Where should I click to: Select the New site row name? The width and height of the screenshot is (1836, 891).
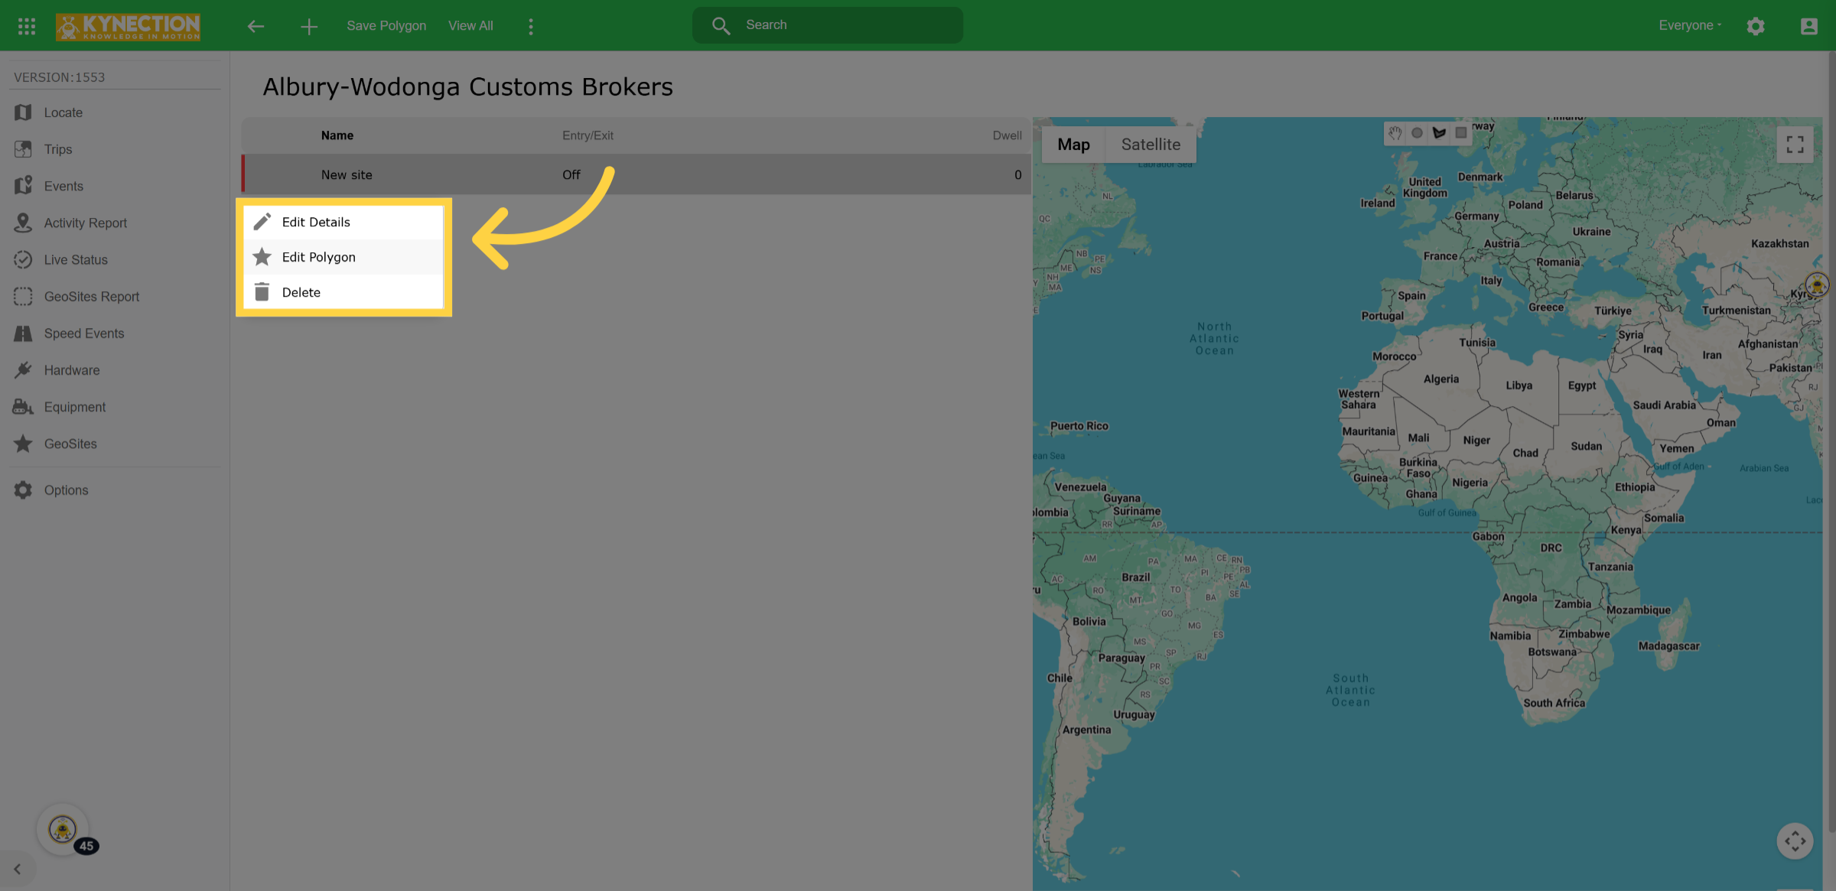[347, 174]
